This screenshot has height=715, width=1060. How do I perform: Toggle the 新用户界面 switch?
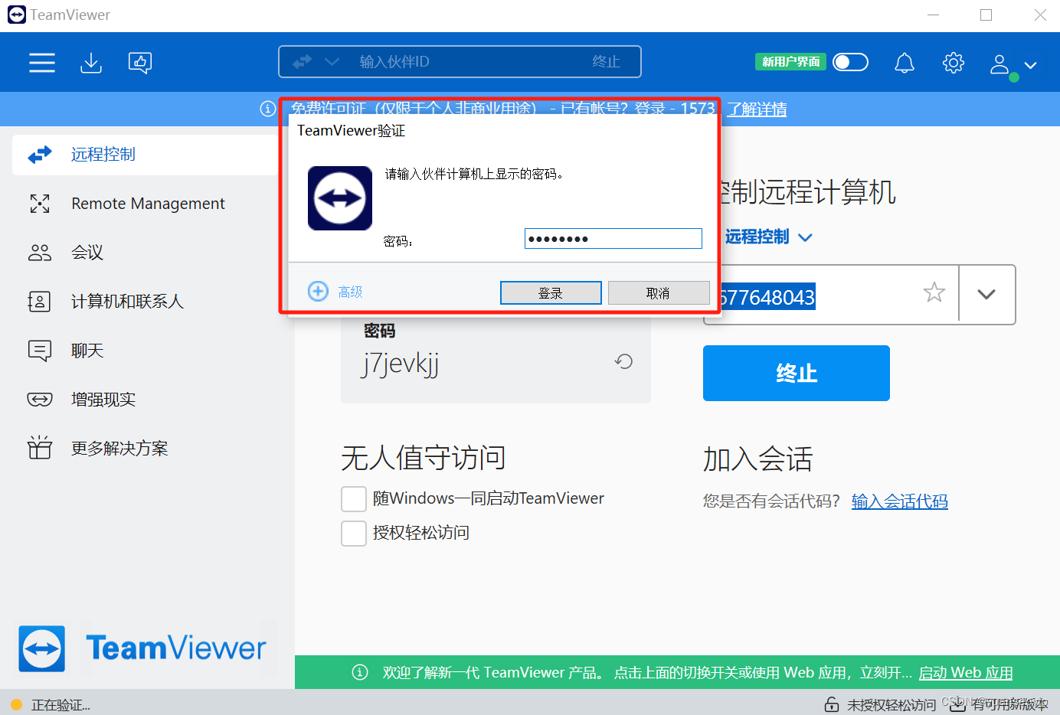click(851, 62)
